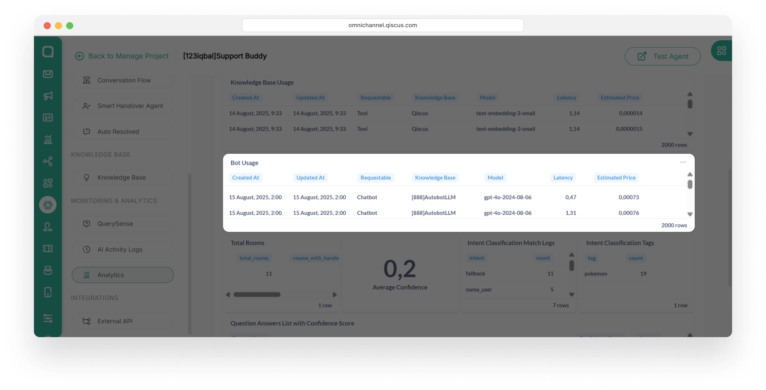This screenshot has width=766, height=390.
Task: Sort Bot Usage by Latency column header
Action: pyautogui.click(x=563, y=178)
